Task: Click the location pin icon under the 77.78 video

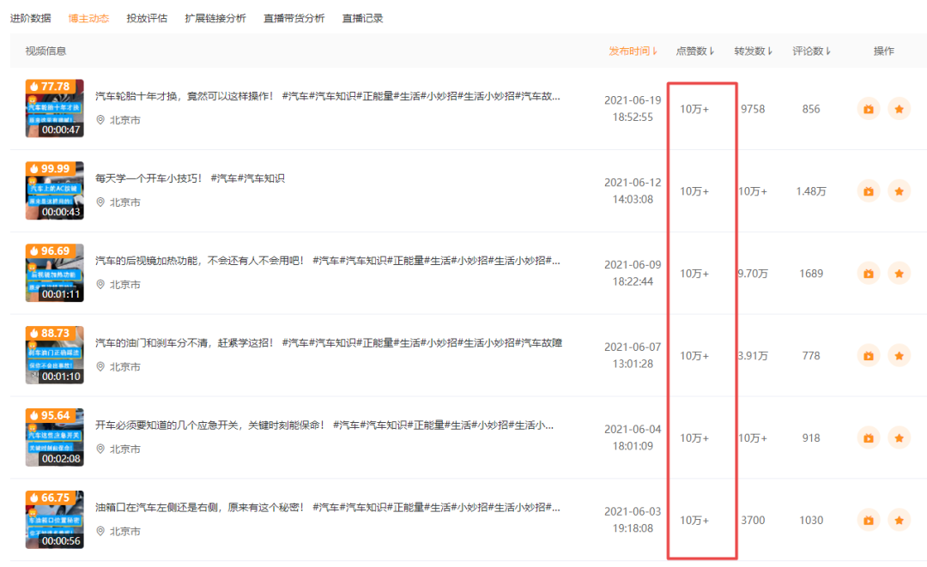Action: click(100, 120)
